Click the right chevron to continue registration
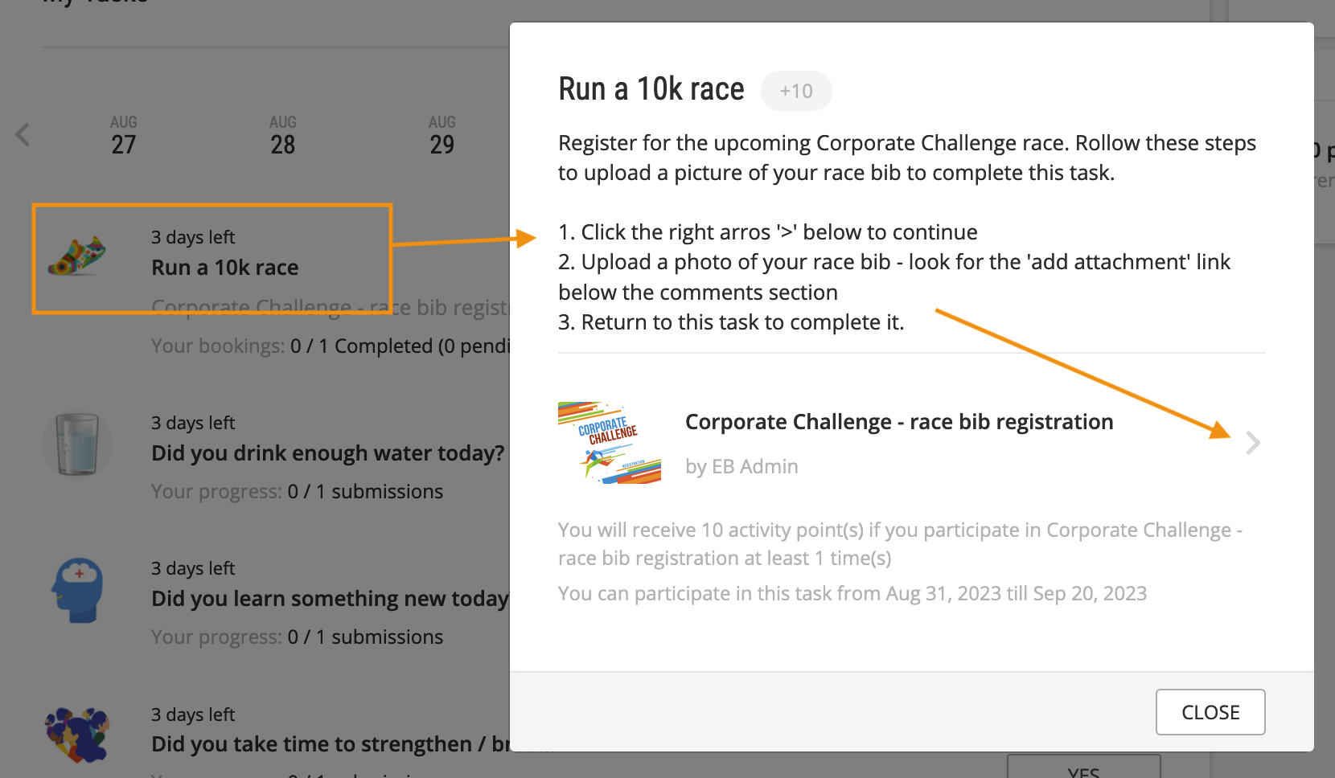The width and height of the screenshot is (1335, 778). click(1252, 443)
